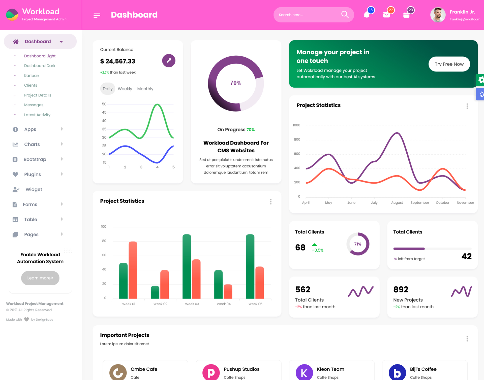
Task: Click the Apps info icon
Action: click(x=15, y=129)
